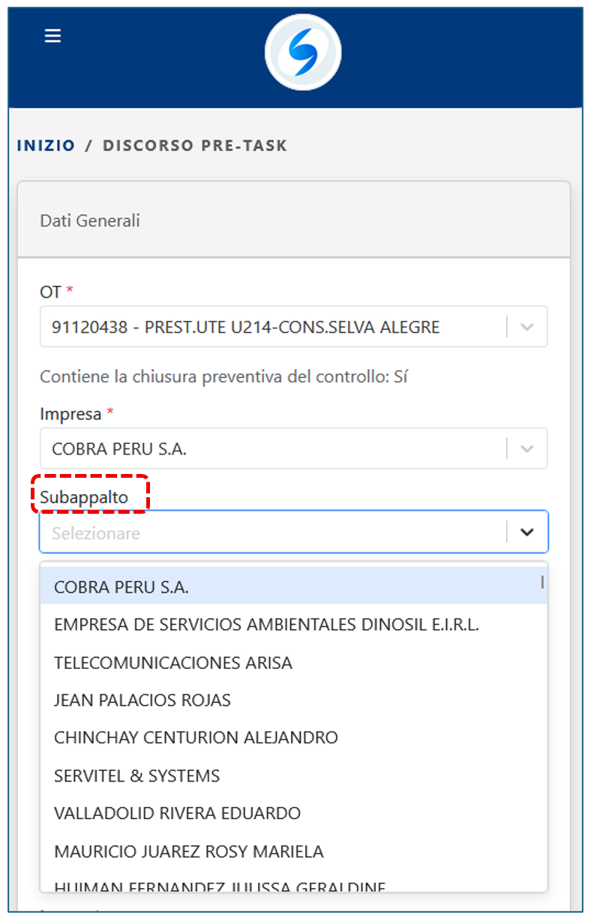Click the OT field showing 91120438 value
Viewport: 591px width, 921px height.
(x=270, y=327)
